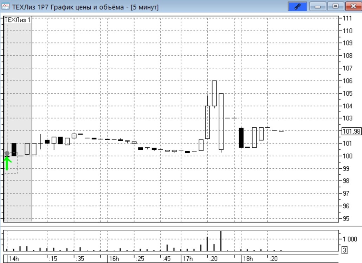This screenshot has height=263, width=362.
Task: Minimize the ТЕХЛиз 1P7 chart window
Action: tap(318, 6)
